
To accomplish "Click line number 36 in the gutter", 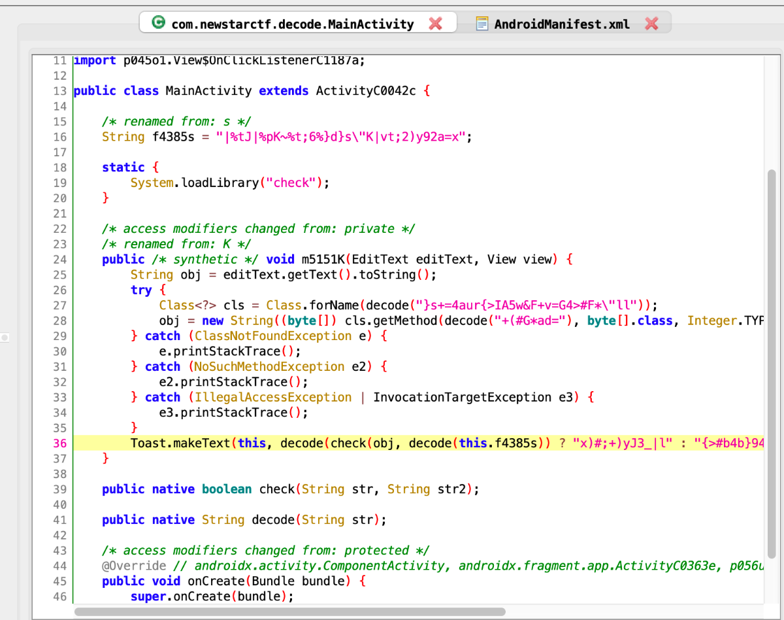I will pos(60,443).
